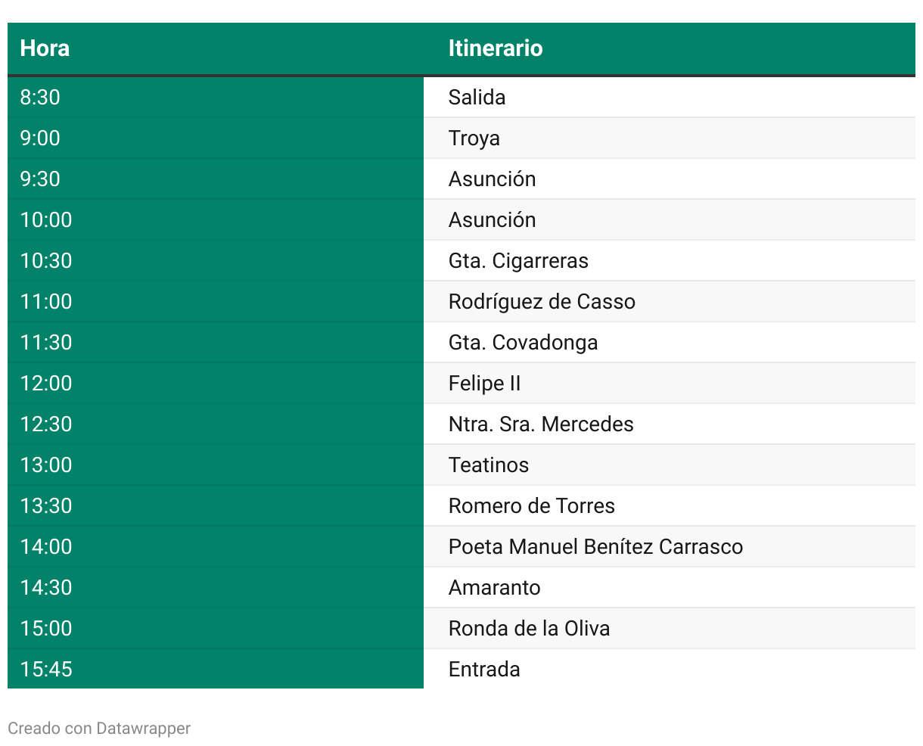Select the Teatinos row text

click(488, 465)
